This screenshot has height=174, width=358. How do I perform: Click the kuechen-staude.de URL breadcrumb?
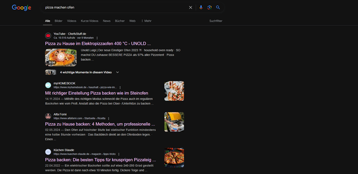pos(85,154)
